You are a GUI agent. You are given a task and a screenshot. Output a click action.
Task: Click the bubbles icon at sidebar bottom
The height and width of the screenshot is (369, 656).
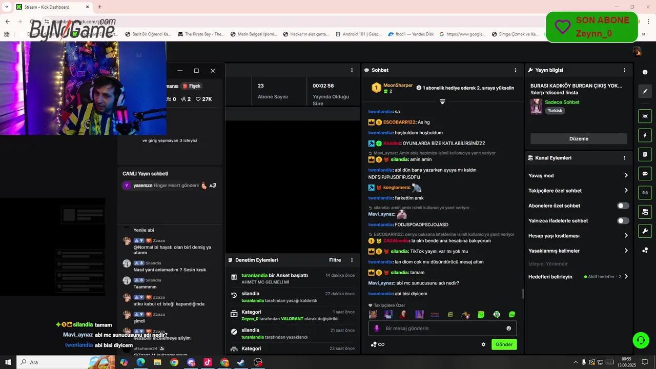pyautogui.click(x=645, y=250)
